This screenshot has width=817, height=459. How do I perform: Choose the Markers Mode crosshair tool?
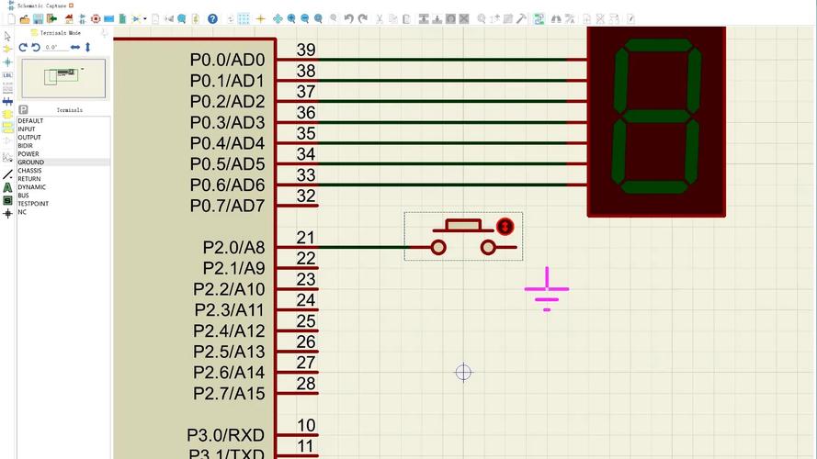[7, 213]
